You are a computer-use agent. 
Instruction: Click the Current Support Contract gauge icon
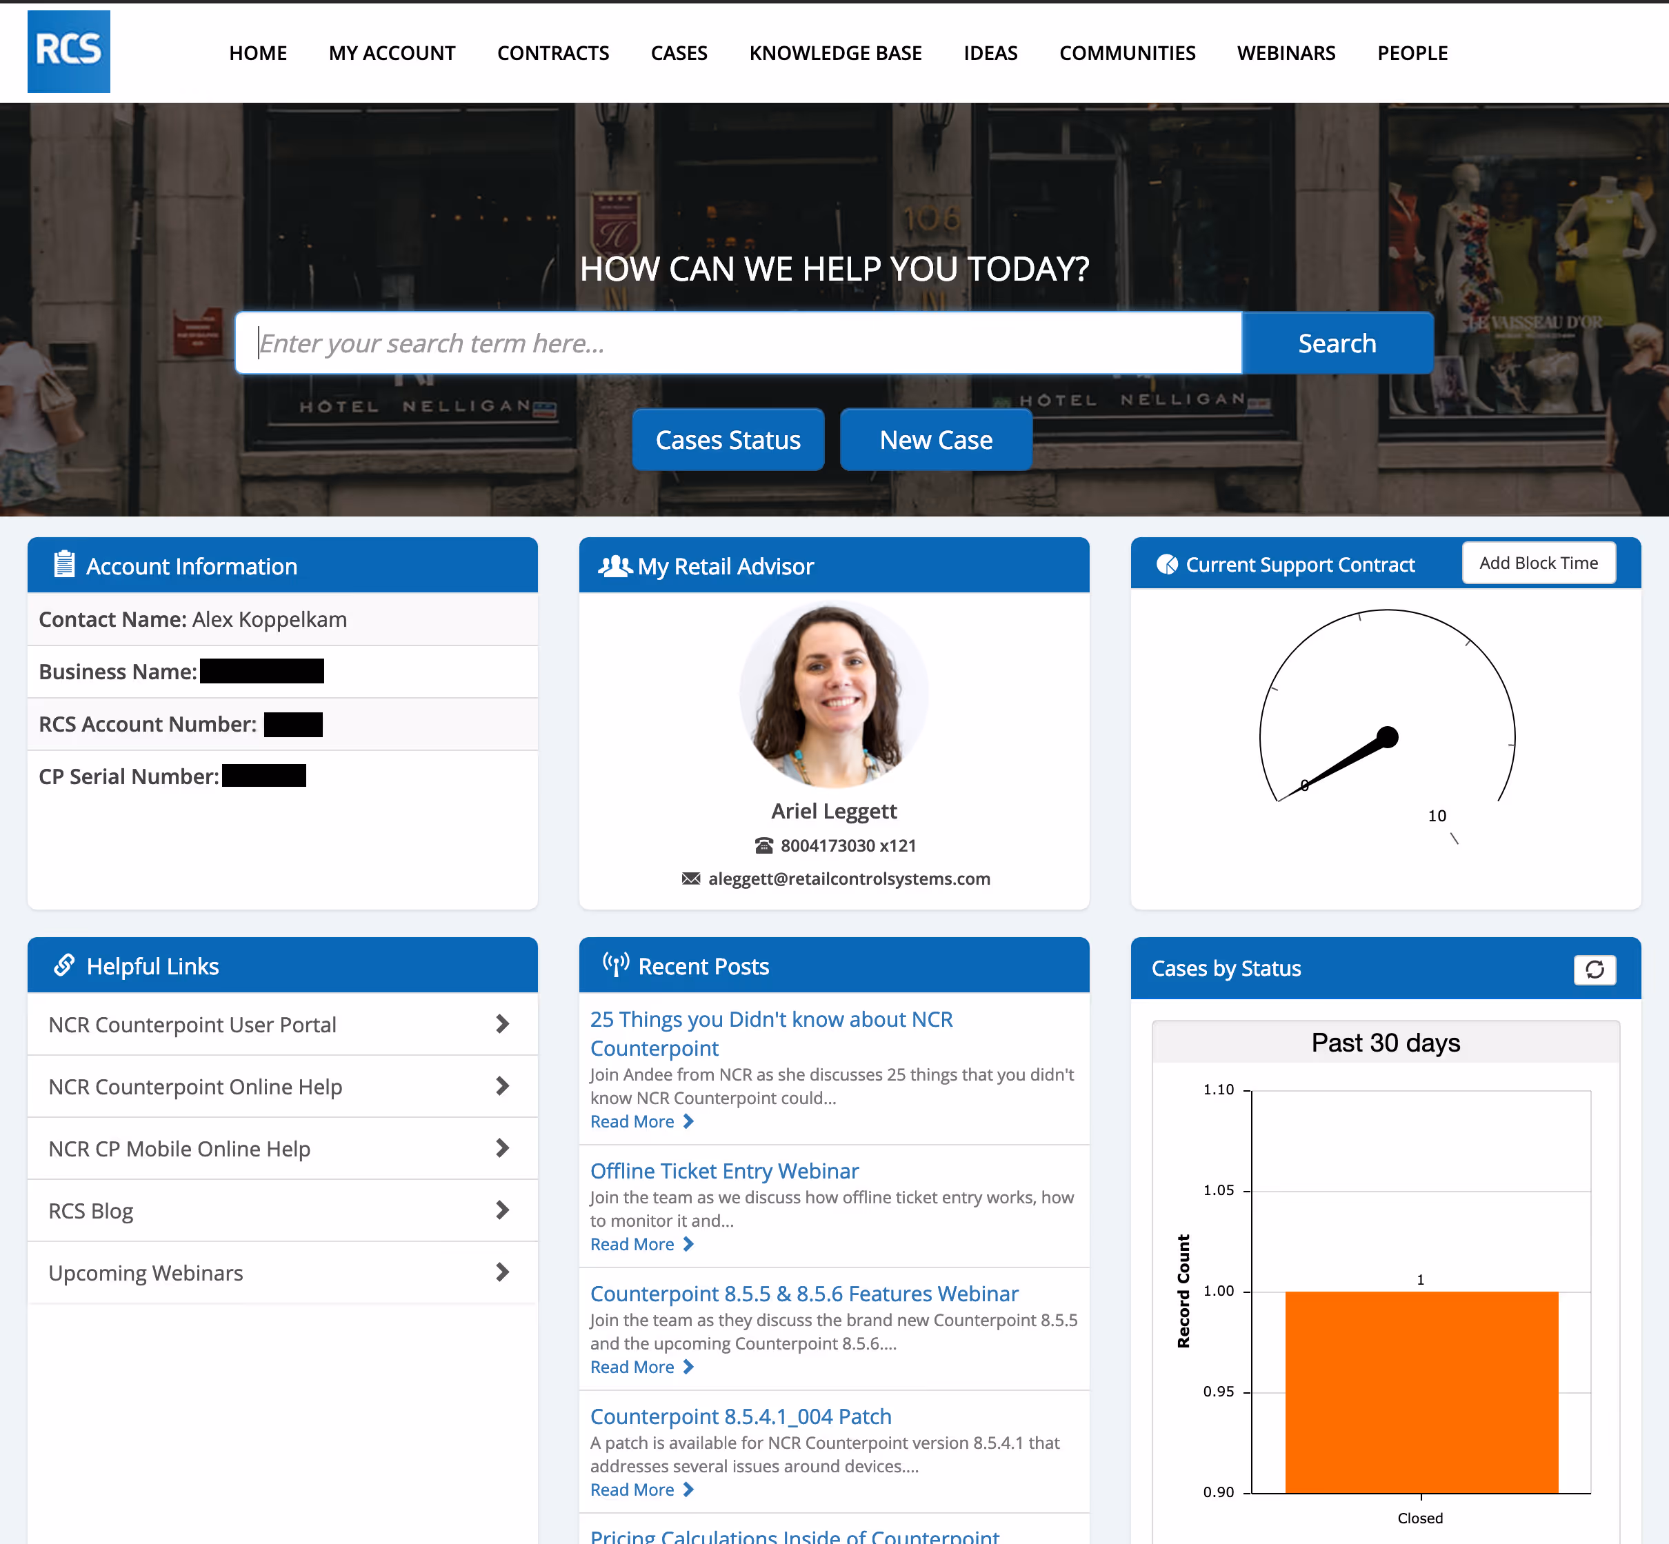(1167, 565)
